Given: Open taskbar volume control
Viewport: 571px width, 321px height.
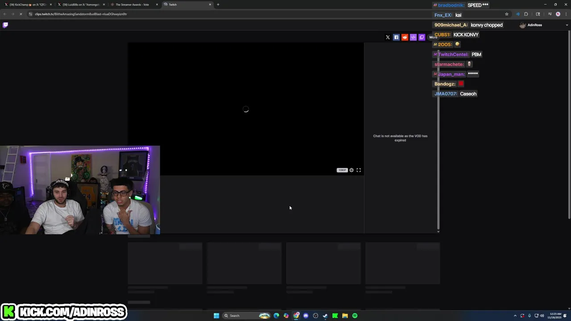Looking at the screenshot, I should tap(543, 316).
